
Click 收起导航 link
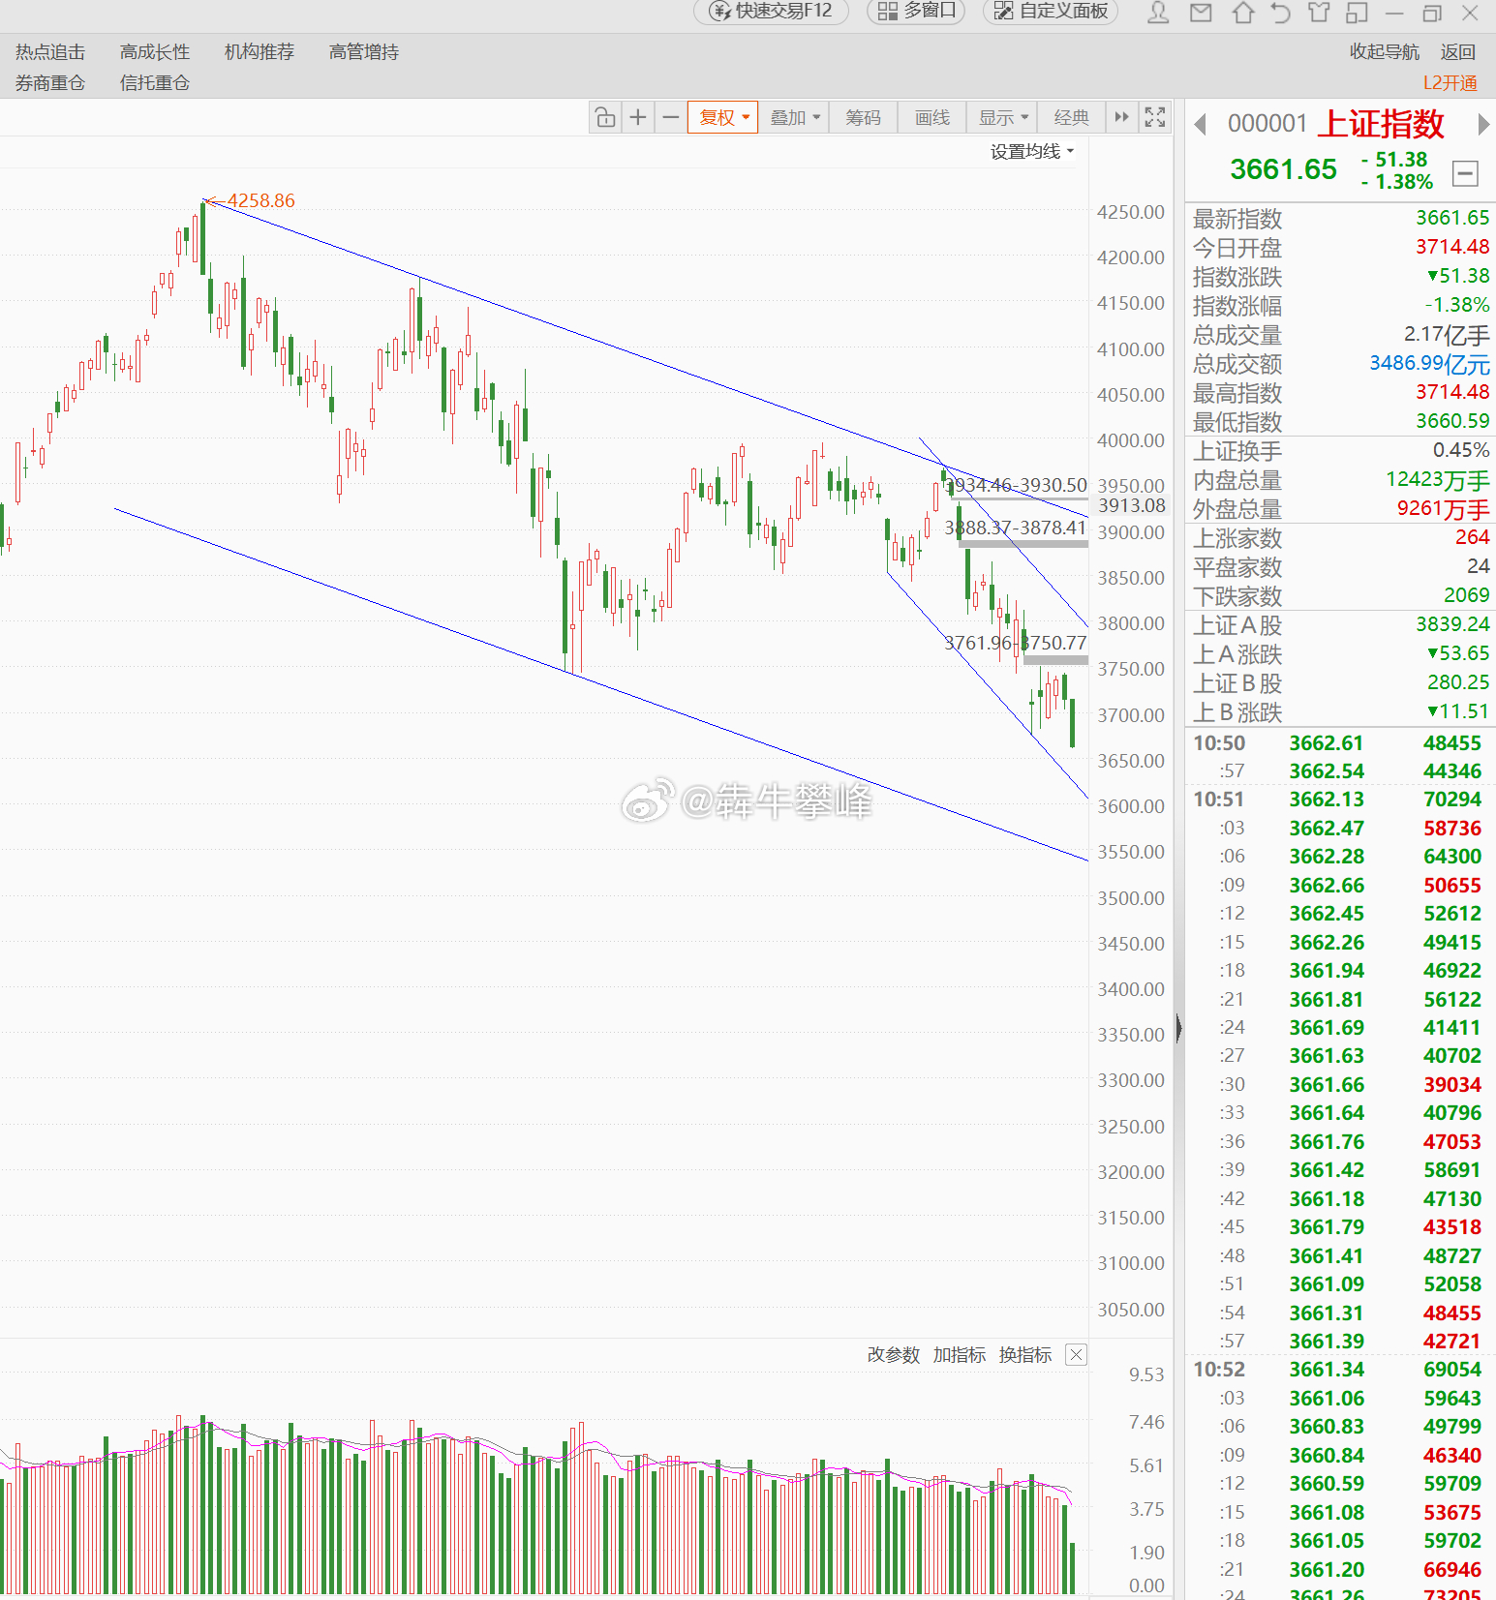coord(1385,52)
